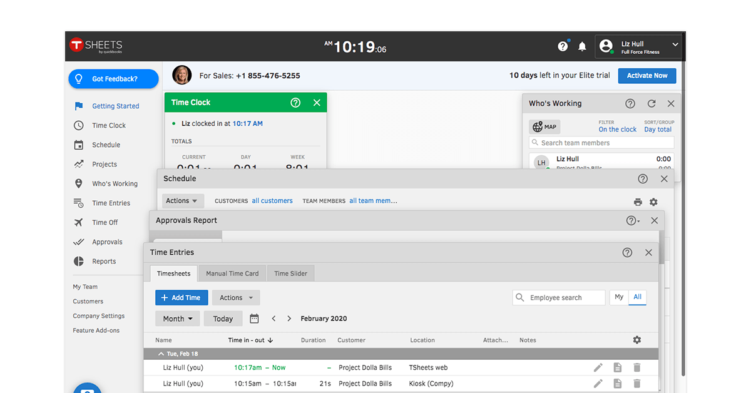Delete the Kiosk (Compy) time entry
This screenshot has height=393, width=751.
click(637, 384)
